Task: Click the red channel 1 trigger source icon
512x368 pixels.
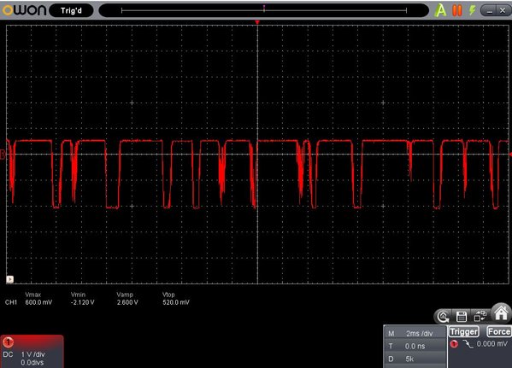Action: click(454, 344)
